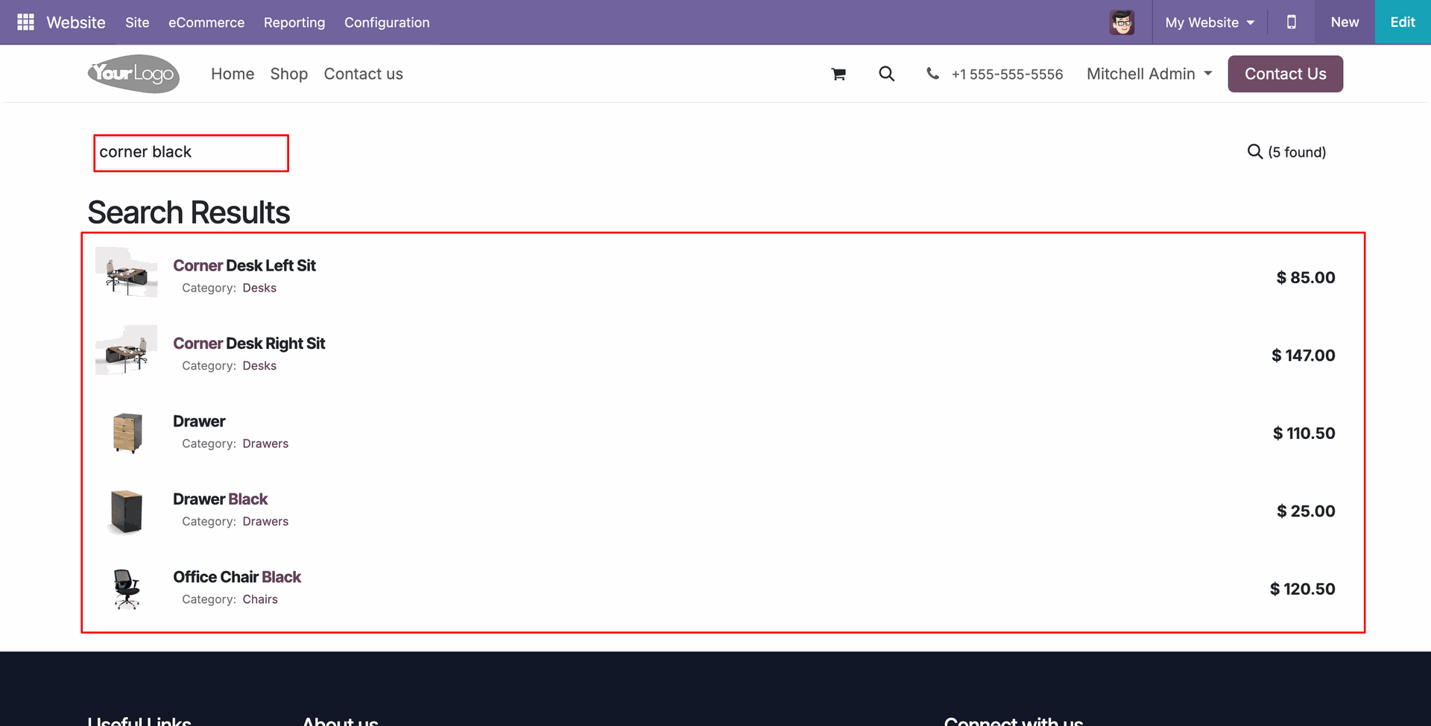Open the Drawers category link under Drawer Black

(265, 521)
